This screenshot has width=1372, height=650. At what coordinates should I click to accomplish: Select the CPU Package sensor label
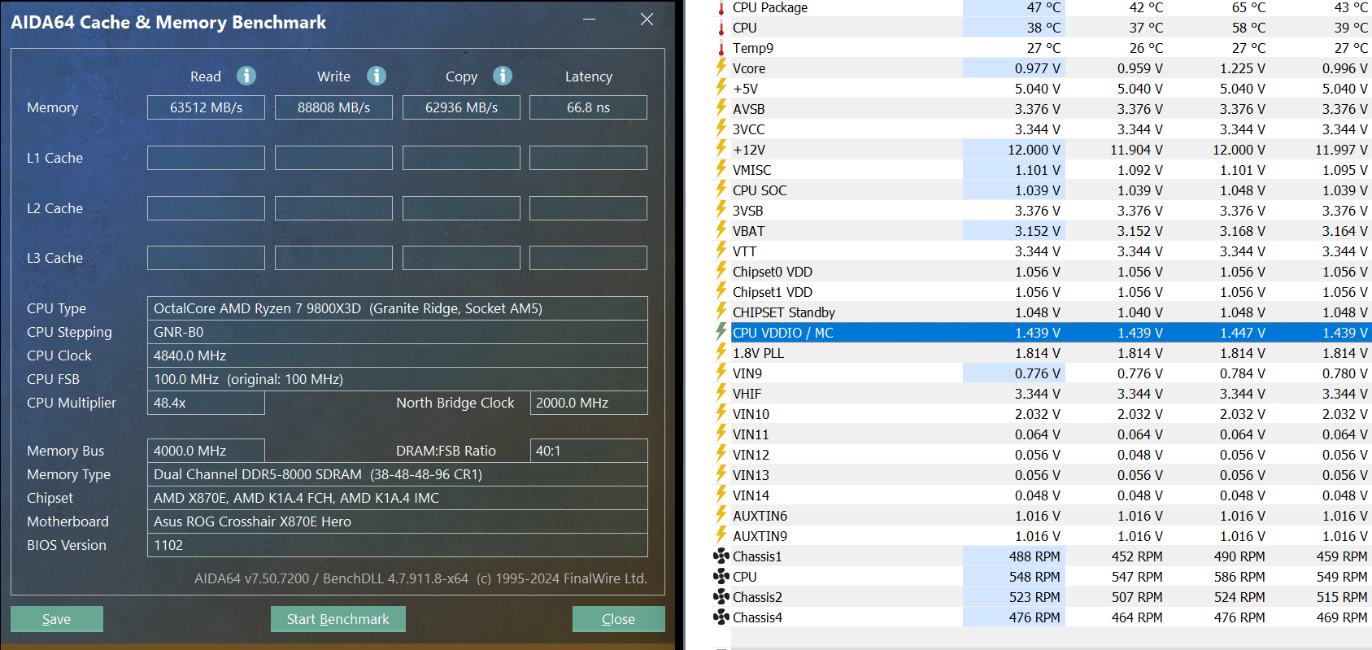(x=770, y=7)
